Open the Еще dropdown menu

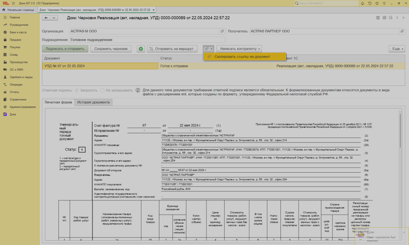397,49
